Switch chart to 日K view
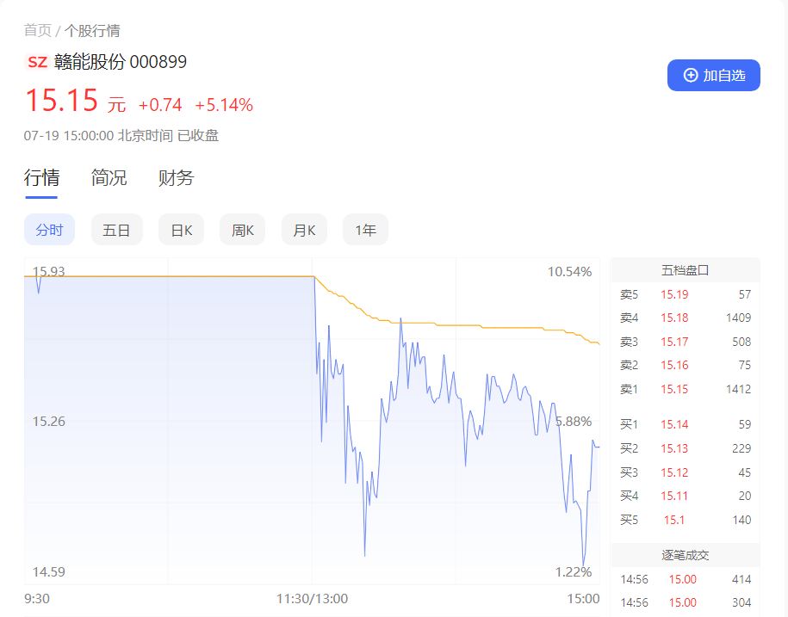The width and height of the screenshot is (788, 617). coord(181,230)
